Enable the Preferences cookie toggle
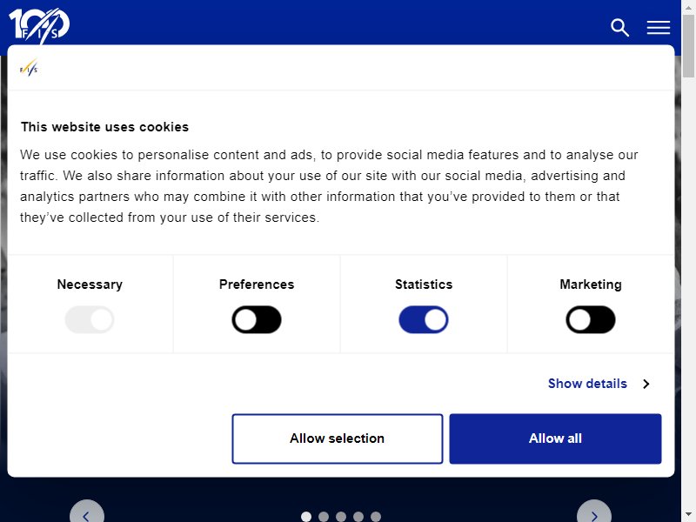Screen dimensions: 696x522 [x=257, y=319]
